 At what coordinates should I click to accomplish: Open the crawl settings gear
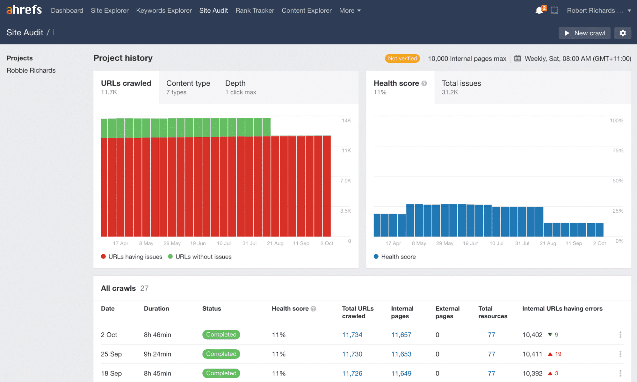point(623,33)
